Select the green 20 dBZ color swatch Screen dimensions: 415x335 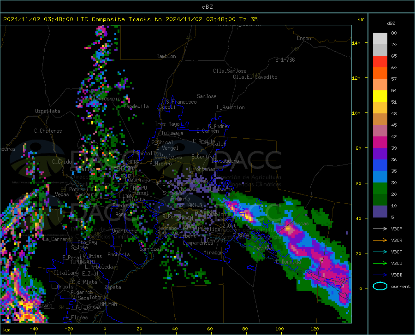(380, 188)
